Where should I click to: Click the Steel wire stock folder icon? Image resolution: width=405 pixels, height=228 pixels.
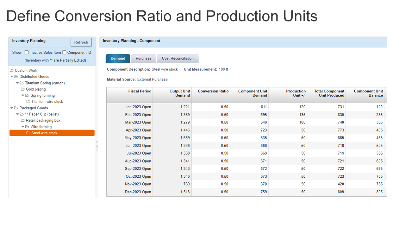coord(28,133)
